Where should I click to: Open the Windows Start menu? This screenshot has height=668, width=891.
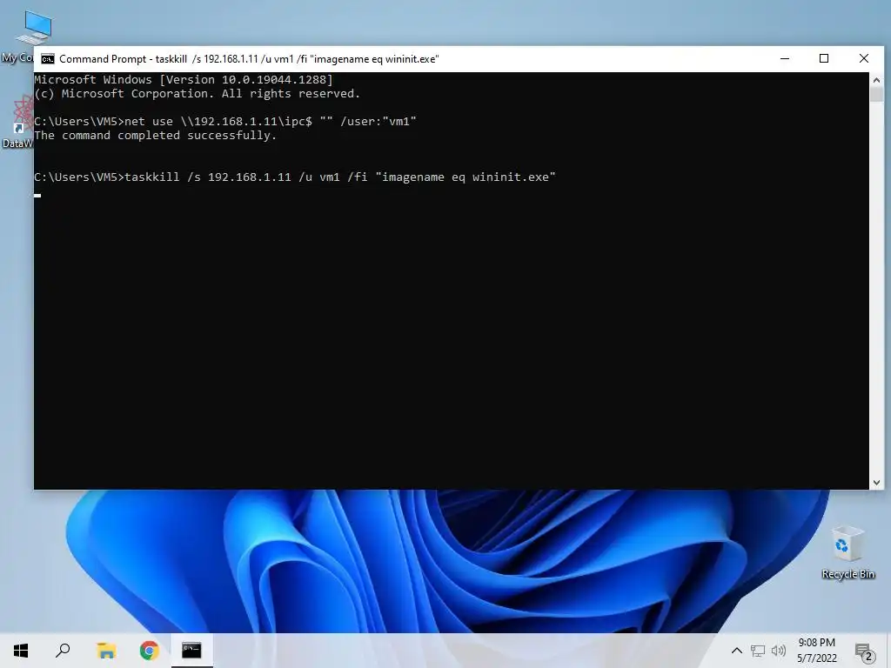(21, 651)
